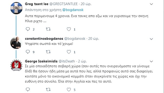Like Greg tsant lee's tweet

69,29
